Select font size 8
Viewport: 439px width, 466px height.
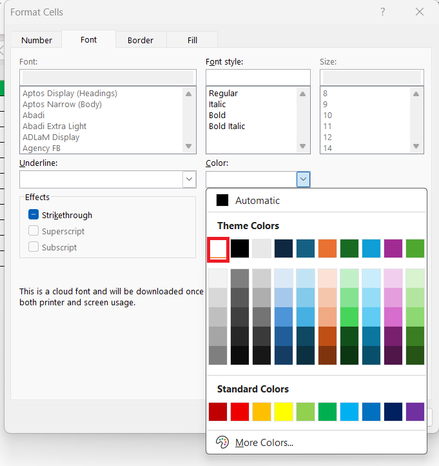[326, 94]
